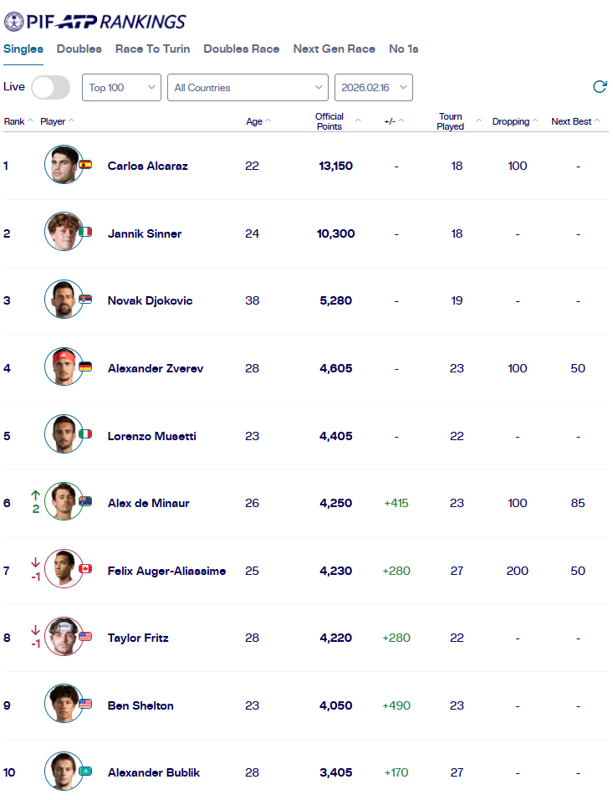Sort by Dropping column arrow
Viewport: 613px width, 800px height.
[x=535, y=121]
